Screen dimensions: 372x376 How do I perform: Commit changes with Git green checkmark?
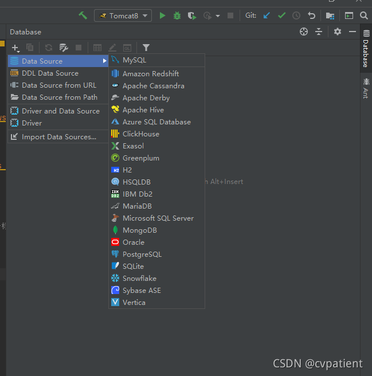(281, 16)
